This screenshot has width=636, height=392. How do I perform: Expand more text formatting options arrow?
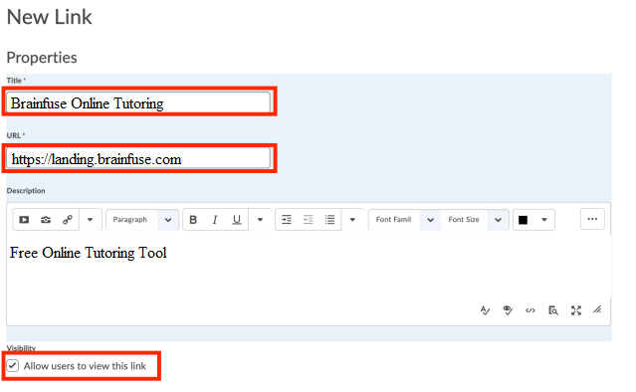[x=260, y=220]
